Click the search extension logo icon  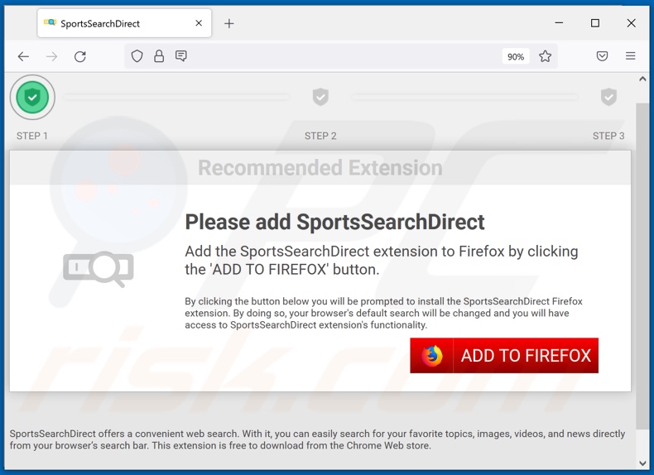click(x=99, y=269)
